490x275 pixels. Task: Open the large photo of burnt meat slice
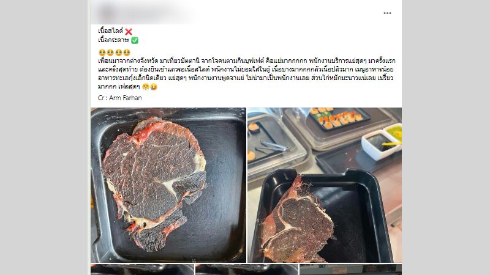(168, 185)
